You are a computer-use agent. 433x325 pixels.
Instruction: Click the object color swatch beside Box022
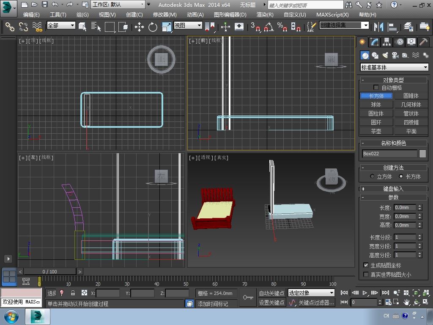[422, 154]
